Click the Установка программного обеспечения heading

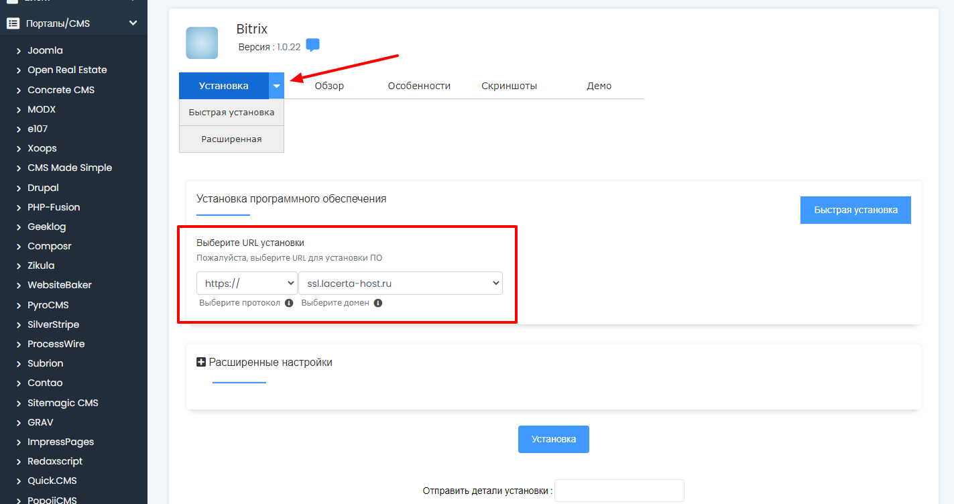pos(292,198)
